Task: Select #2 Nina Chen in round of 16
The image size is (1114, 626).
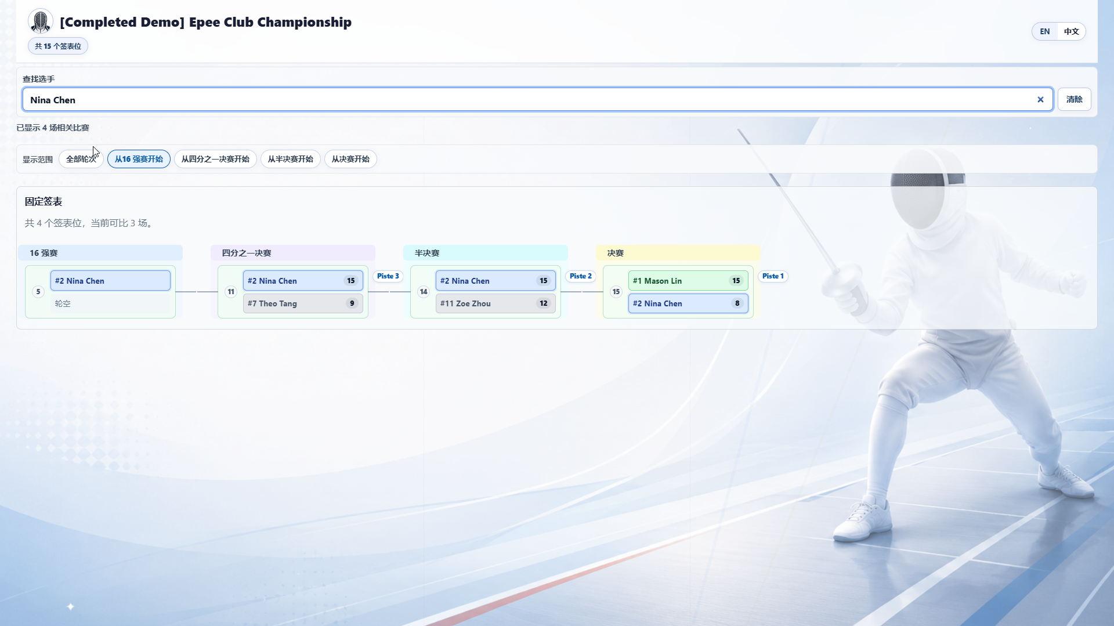Action: [x=110, y=281]
